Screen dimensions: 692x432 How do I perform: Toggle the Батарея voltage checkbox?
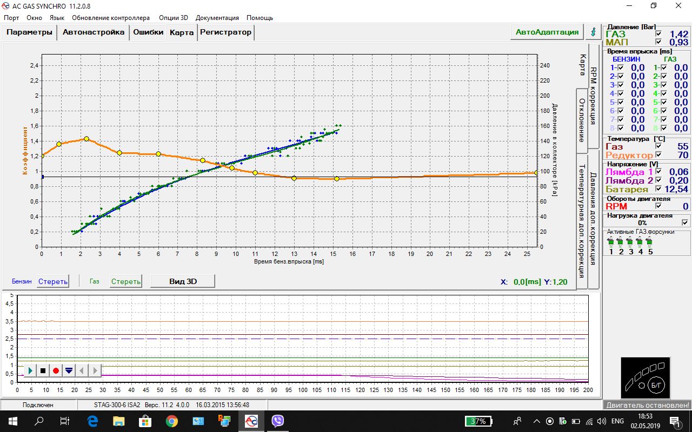click(x=658, y=189)
